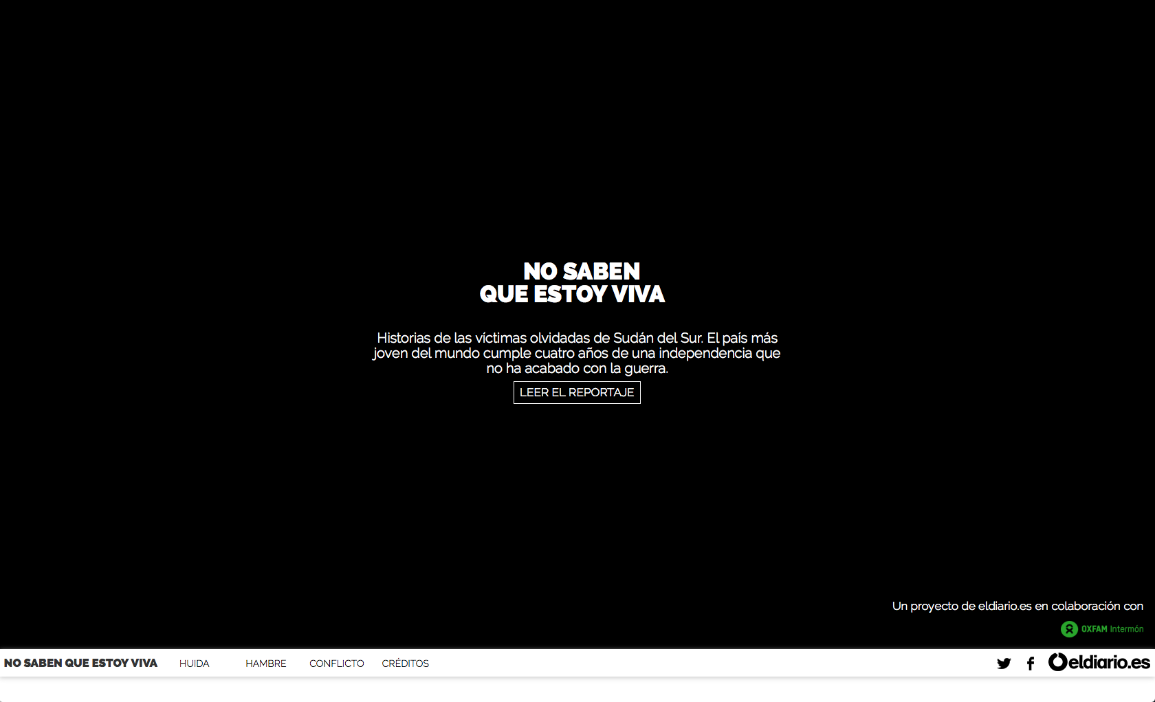Click the 'Historias de las víctimas olvidadas' paragraph
Viewport: 1155px width, 702px height.
[577, 353]
